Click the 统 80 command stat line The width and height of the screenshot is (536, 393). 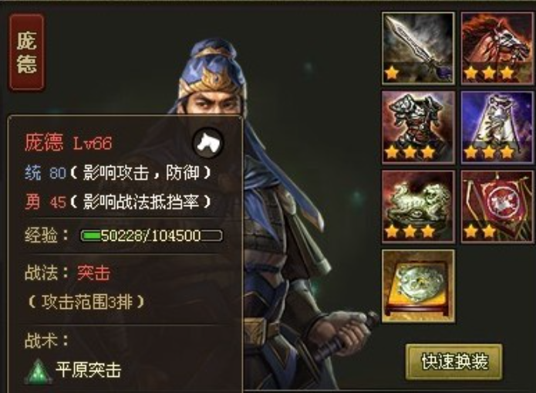pyautogui.click(x=118, y=172)
